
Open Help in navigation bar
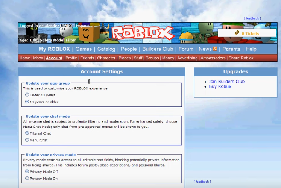click(251, 49)
